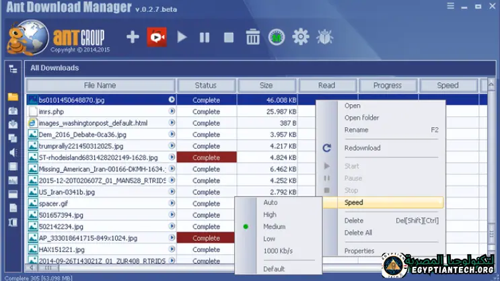The height and width of the screenshot is (281, 500).
Task: Delete the download with the trash can icon
Action: [x=253, y=37]
